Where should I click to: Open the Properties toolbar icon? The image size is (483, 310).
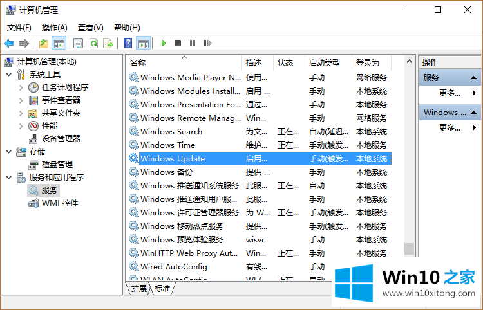[78, 43]
